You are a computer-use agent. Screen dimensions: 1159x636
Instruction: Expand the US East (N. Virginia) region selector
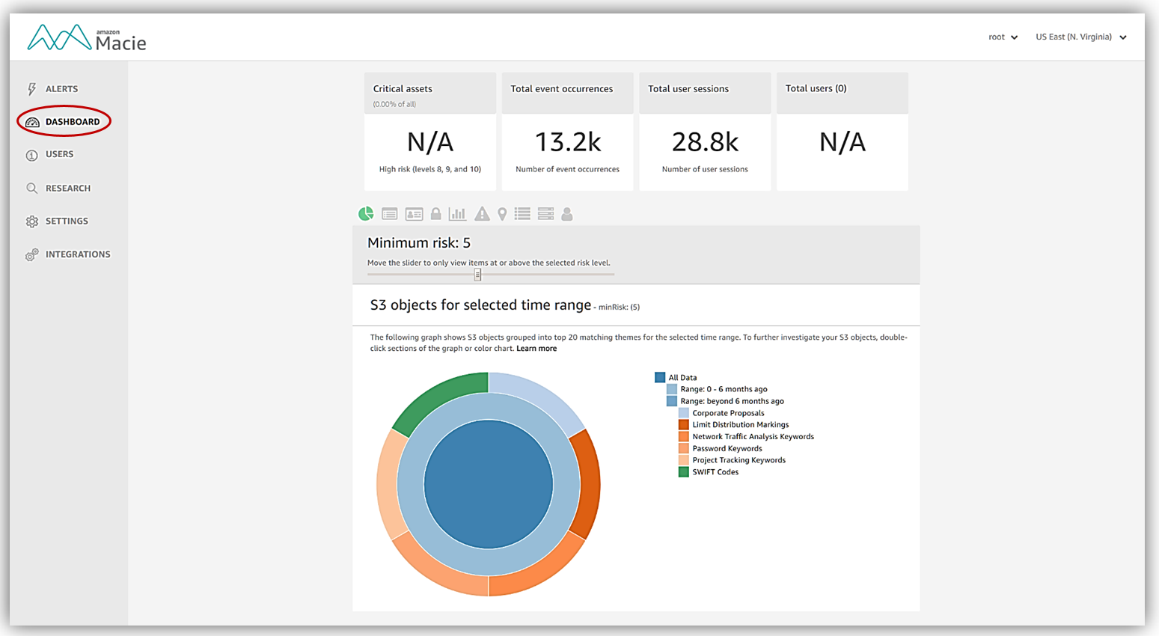(x=1080, y=37)
